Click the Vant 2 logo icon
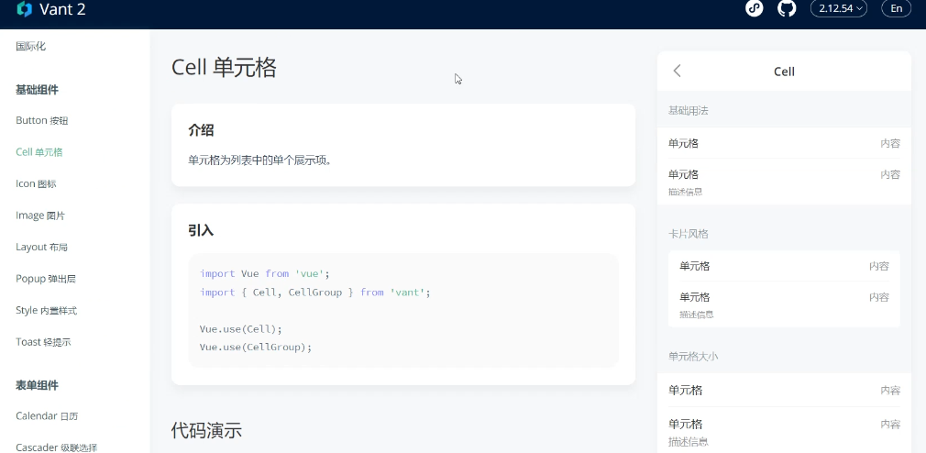 [x=24, y=9]
